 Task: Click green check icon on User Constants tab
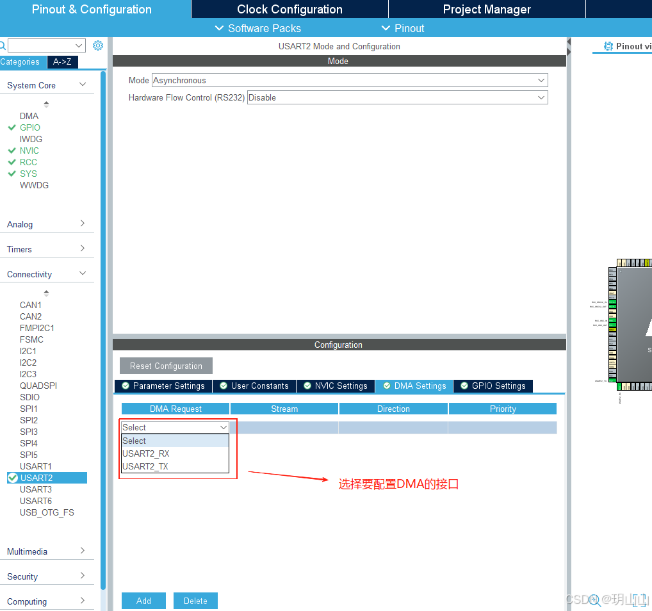(224, 386)
